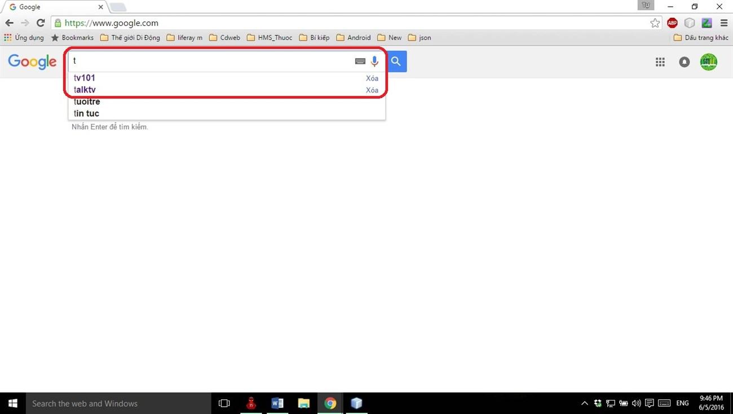The height and width of the screenshot is (414, 733).
Task: Open the Bookmarks folder
Action: [x=72, y=38]
